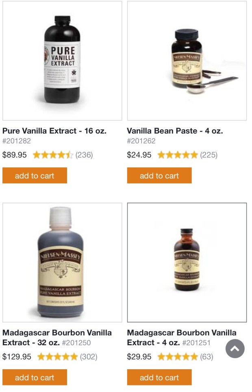Open Vanilla Bean Paste - 4 oz. title link

tap(175, 131)
